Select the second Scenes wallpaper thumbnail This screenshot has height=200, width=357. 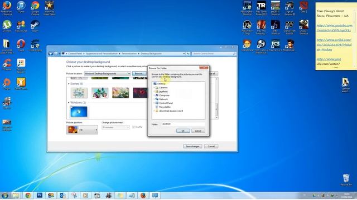100,93
